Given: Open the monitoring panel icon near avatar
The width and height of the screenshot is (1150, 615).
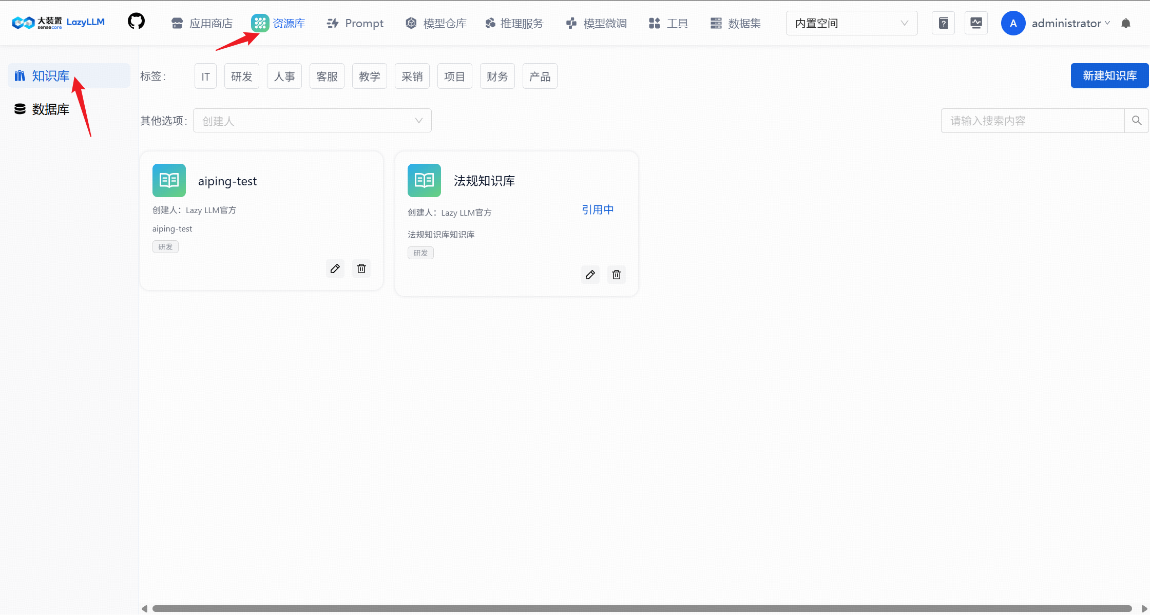Looking at the screenshot, I should click(976, 23).
